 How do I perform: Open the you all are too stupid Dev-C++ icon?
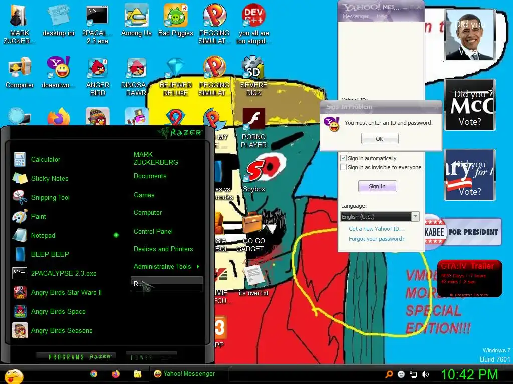pyautogui.click(x=254, y=24)
